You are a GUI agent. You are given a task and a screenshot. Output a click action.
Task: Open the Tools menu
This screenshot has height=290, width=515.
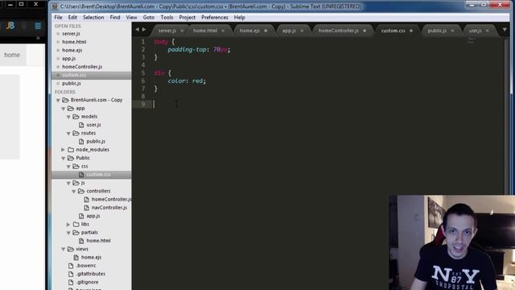coord(167,18)
